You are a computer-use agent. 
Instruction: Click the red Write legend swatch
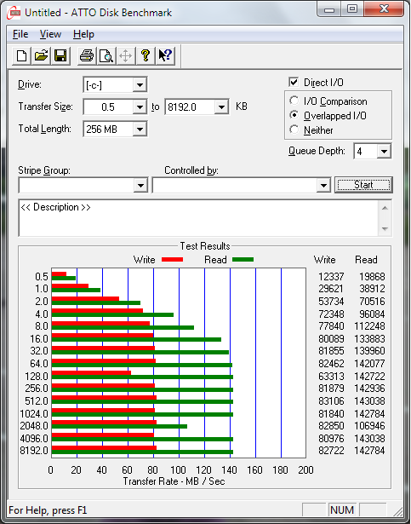click(172, 260)
